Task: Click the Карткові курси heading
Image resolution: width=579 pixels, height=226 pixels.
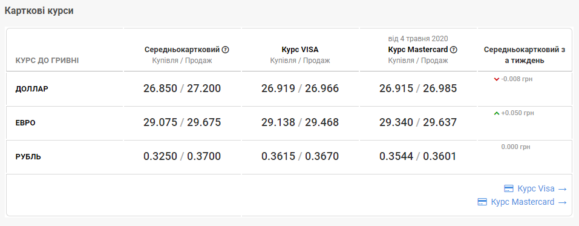Action: pyautogui.click(x=39, y=11)
